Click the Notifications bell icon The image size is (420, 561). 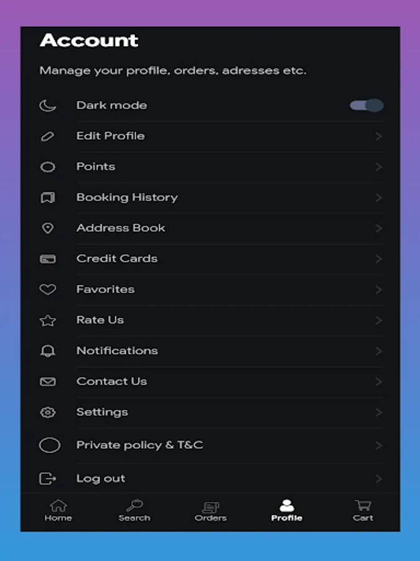point(48,351)
